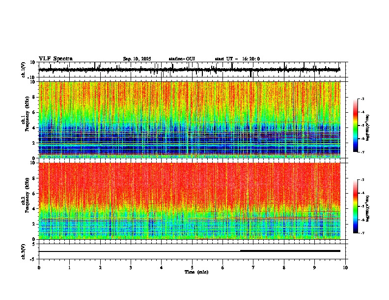Click time axis tick label 10
Screen dimensions: 389x300
(345, 268)
